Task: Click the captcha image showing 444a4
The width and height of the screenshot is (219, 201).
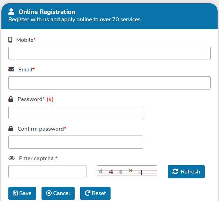Action: (x=127, y=172)
